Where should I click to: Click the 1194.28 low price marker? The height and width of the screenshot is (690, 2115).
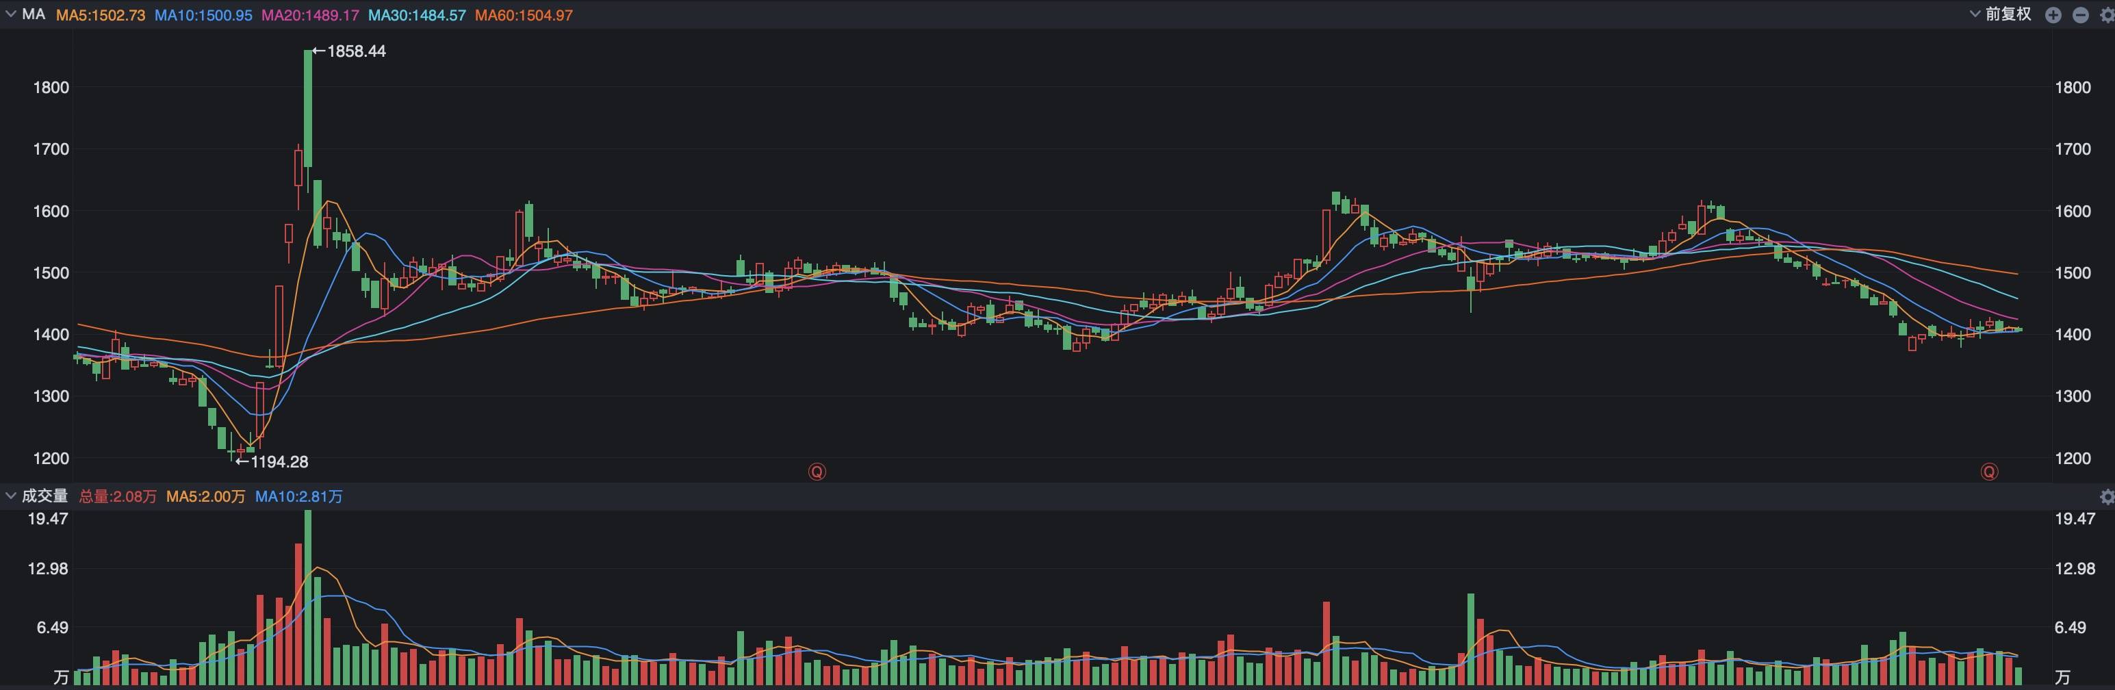point(272,461)
